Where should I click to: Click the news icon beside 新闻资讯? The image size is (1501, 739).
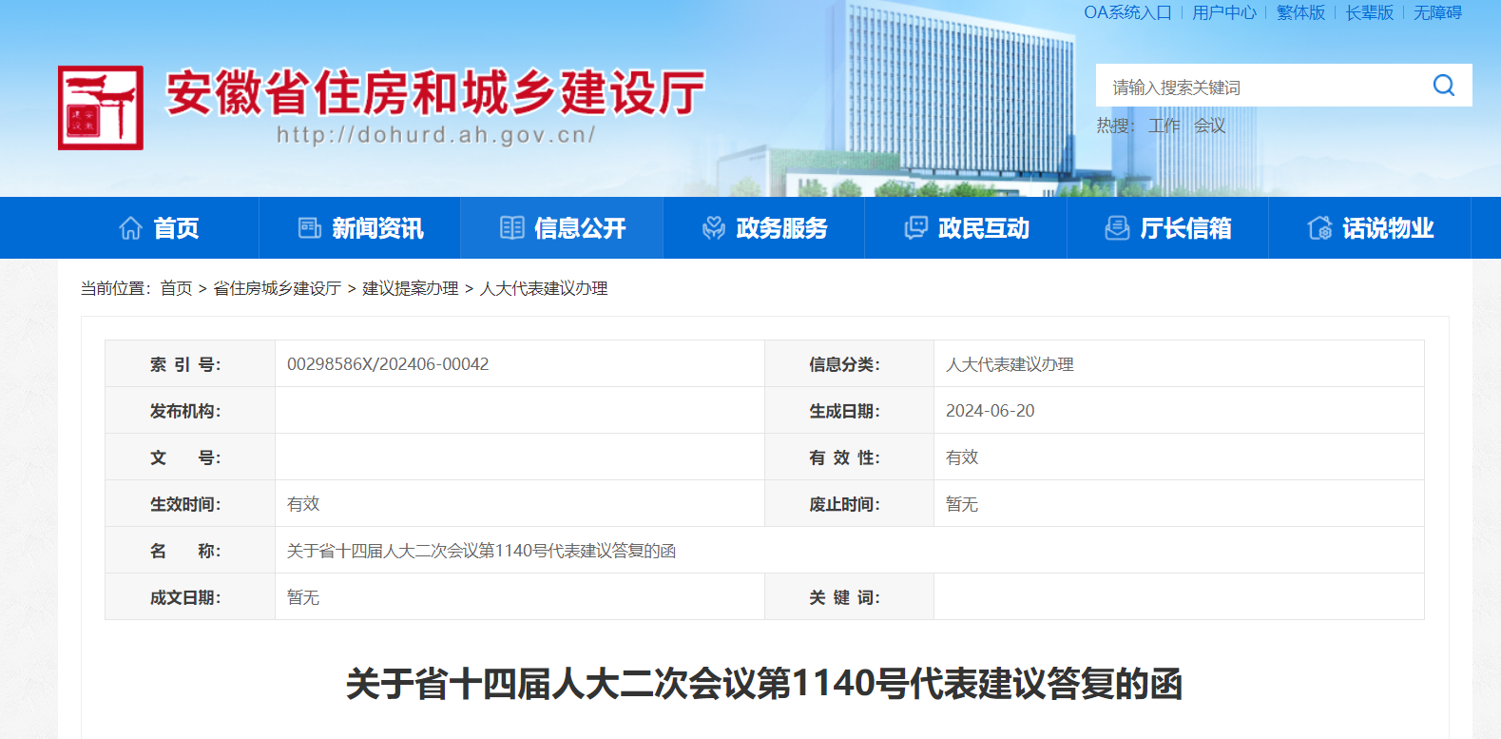point(310,228)
